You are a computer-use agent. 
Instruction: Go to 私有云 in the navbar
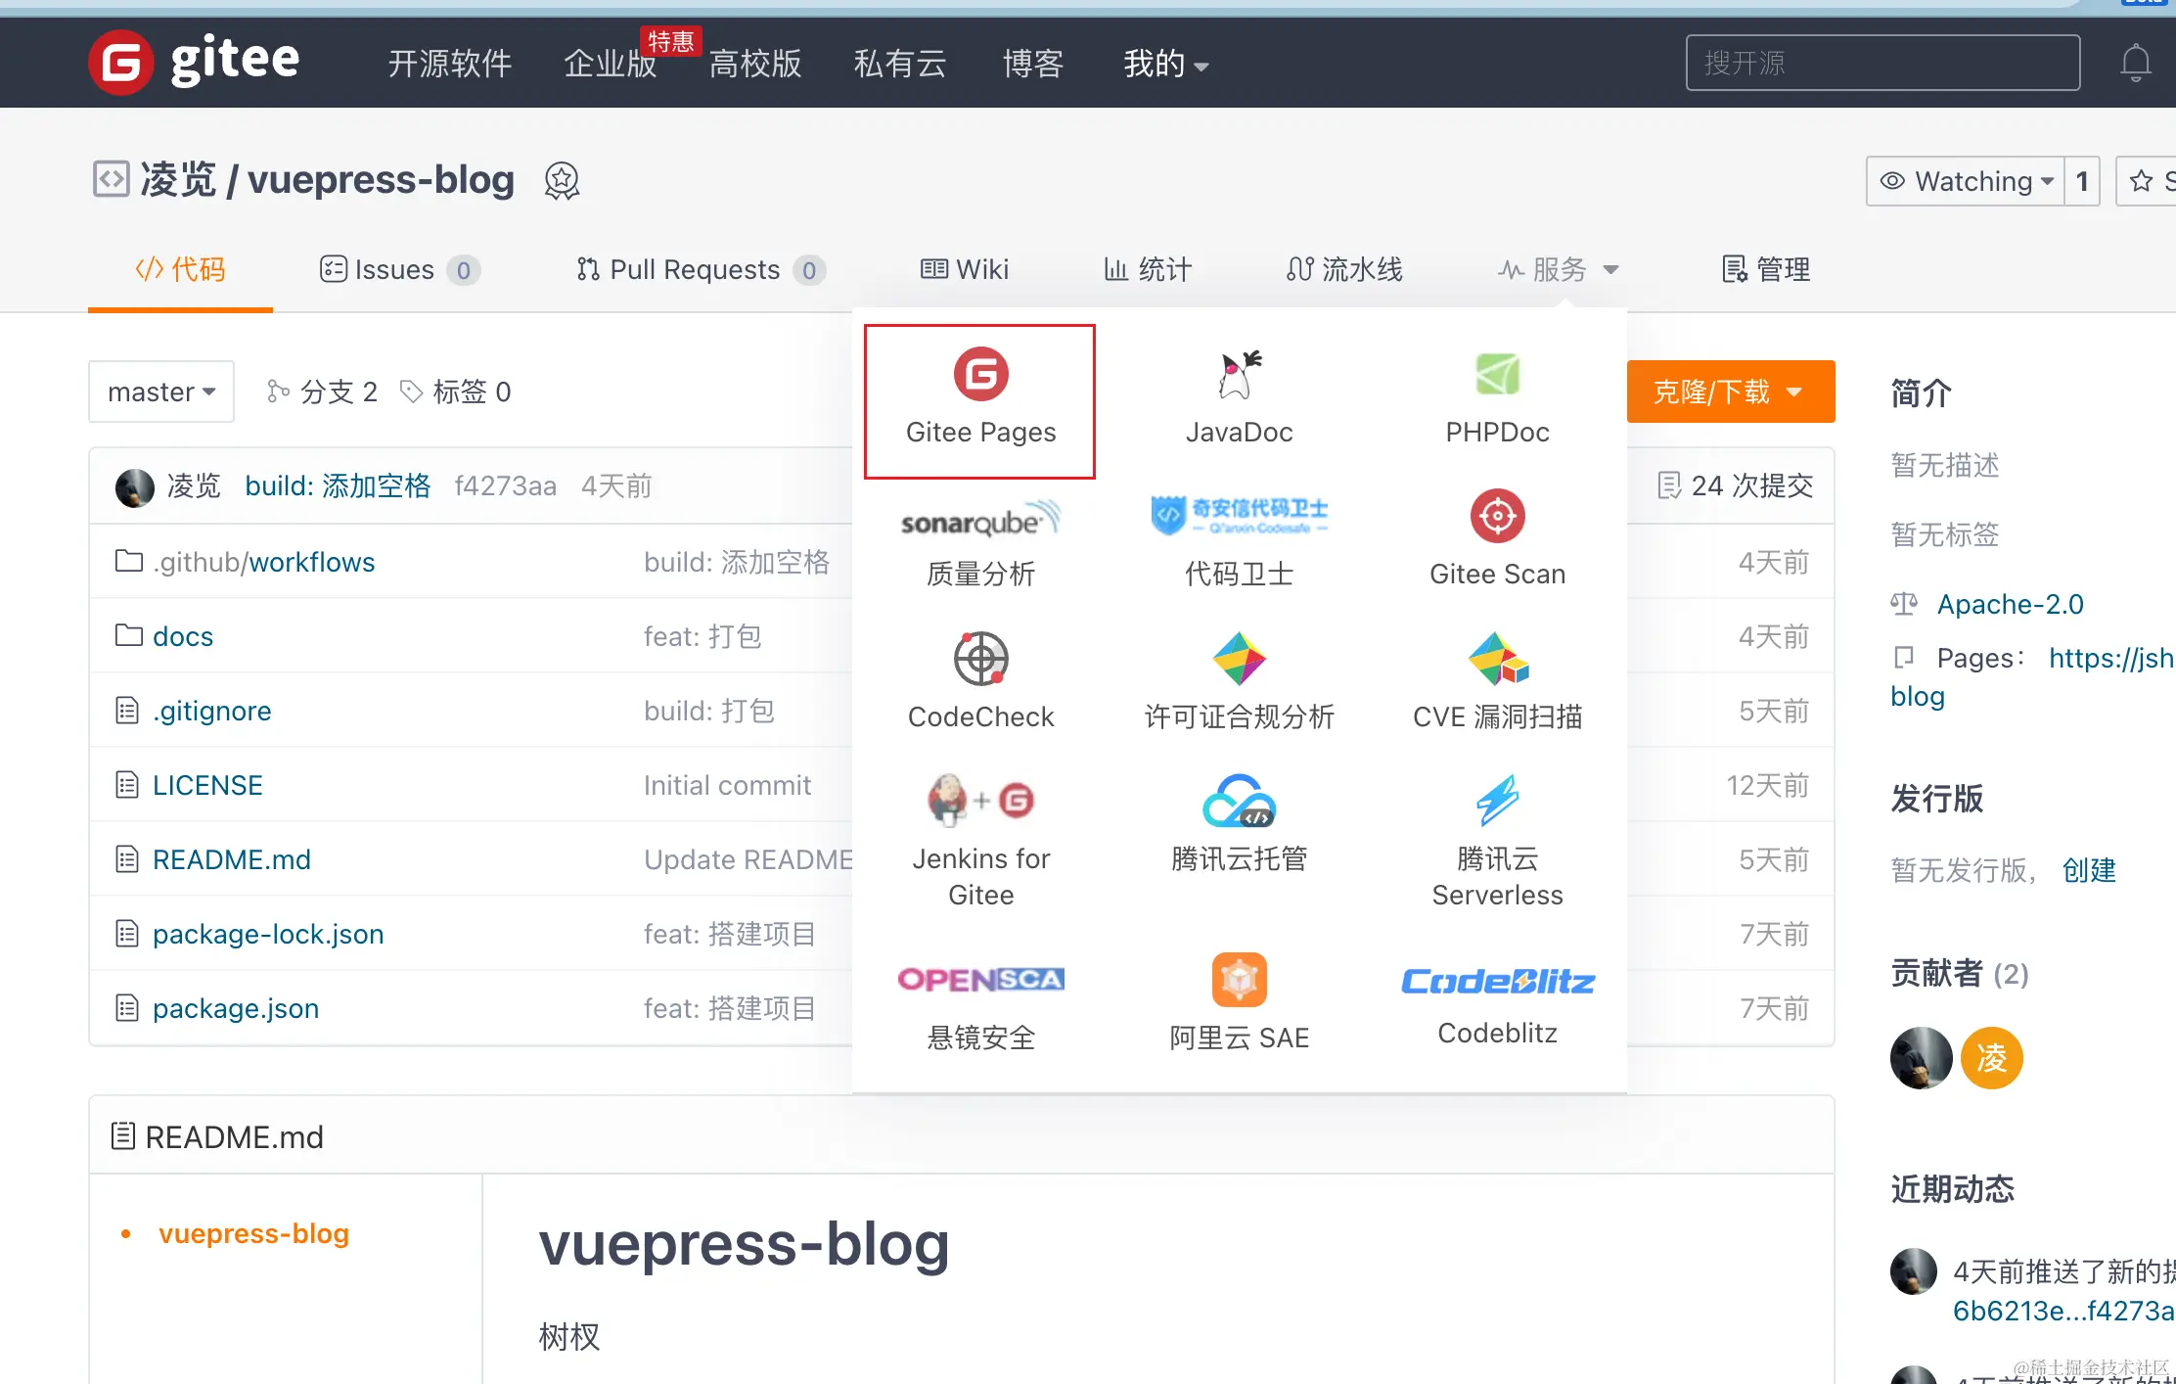point(899,64)
